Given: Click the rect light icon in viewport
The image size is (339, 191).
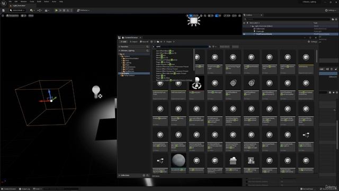Looking at the screenshot, I should pyautogui.click(x=194, y=21).
